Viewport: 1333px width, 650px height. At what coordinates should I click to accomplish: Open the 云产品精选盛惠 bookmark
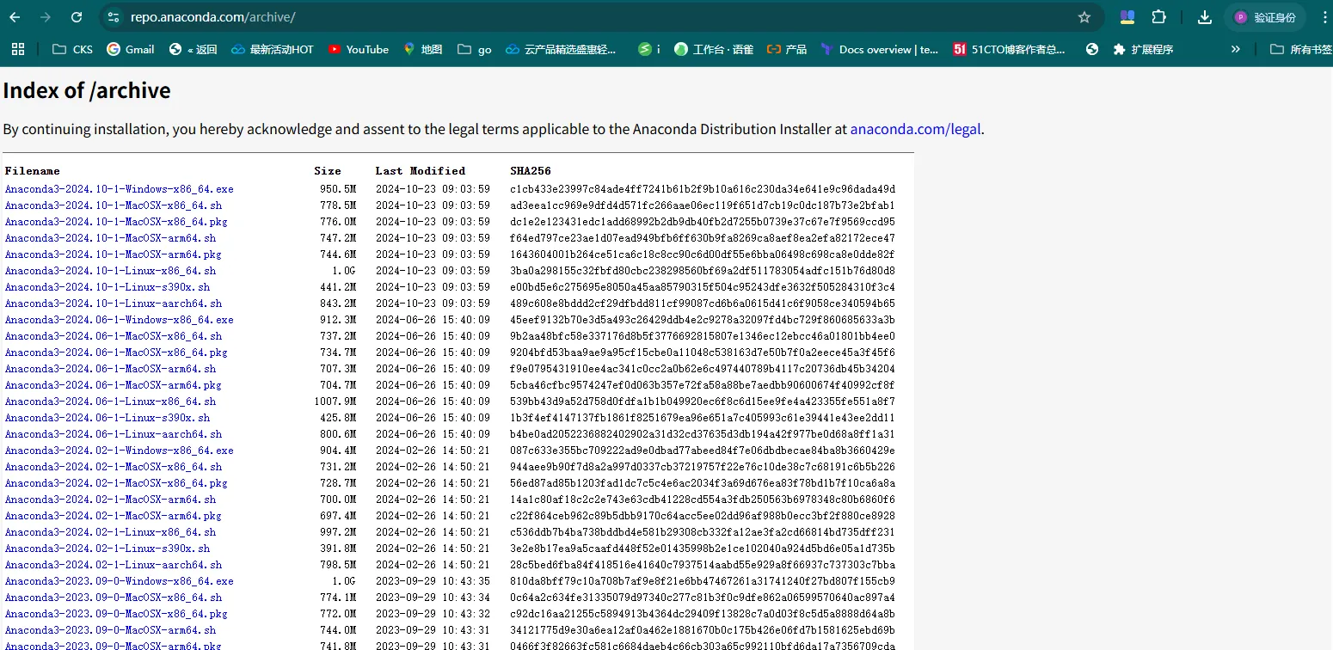(562, 49)
